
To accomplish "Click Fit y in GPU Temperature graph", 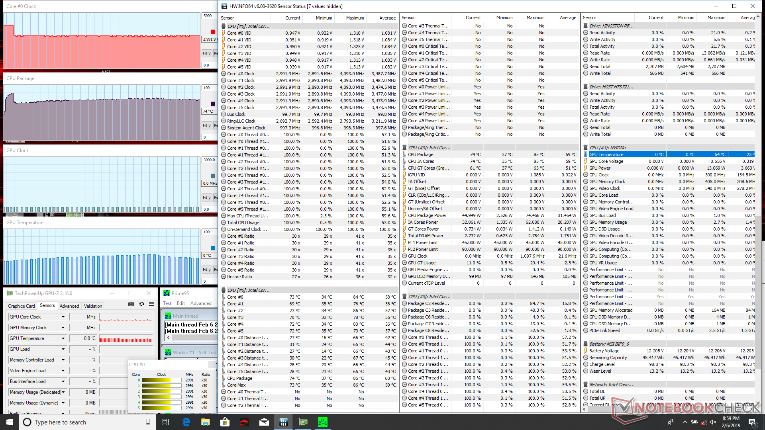I will [207, 270].
